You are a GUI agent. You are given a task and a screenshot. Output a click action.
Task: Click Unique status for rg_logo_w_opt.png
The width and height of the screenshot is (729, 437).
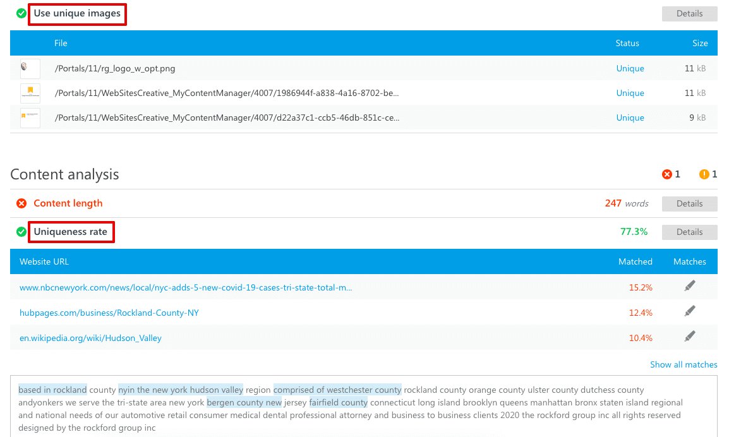[630, 68]
